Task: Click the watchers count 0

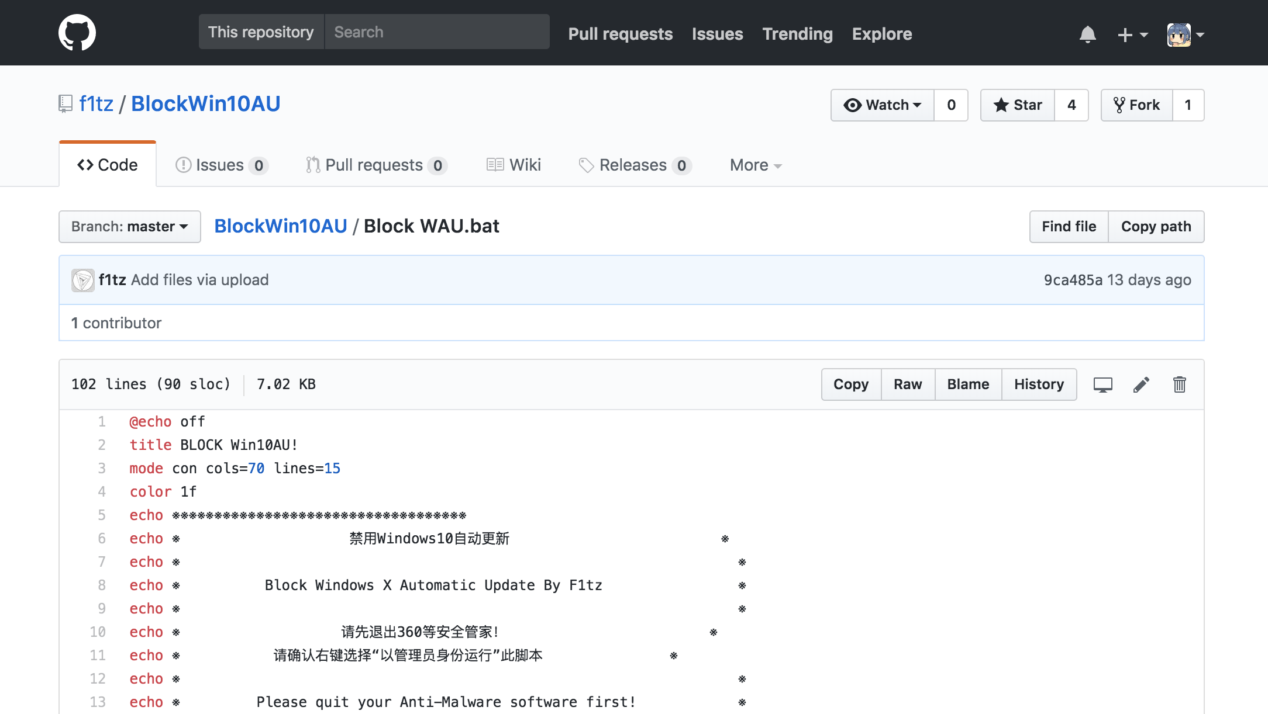Action: (951, 105)
